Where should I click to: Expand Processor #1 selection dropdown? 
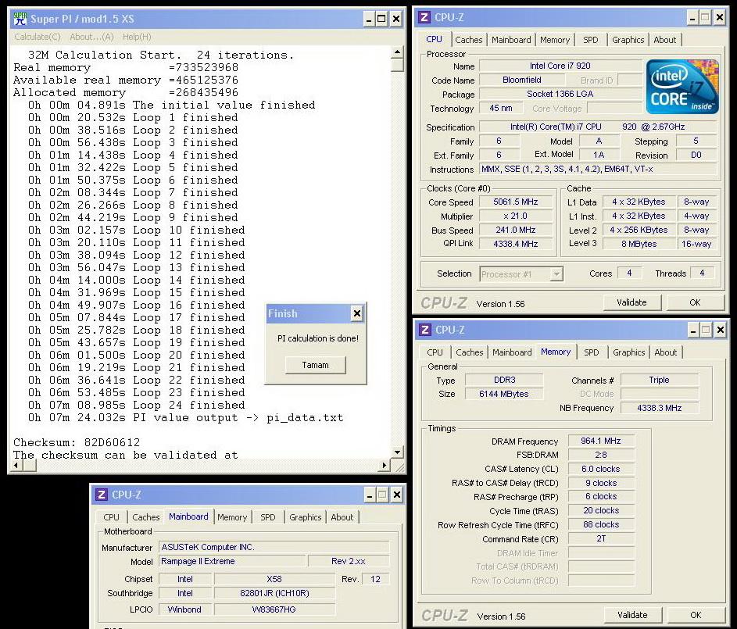coord(556,273)
